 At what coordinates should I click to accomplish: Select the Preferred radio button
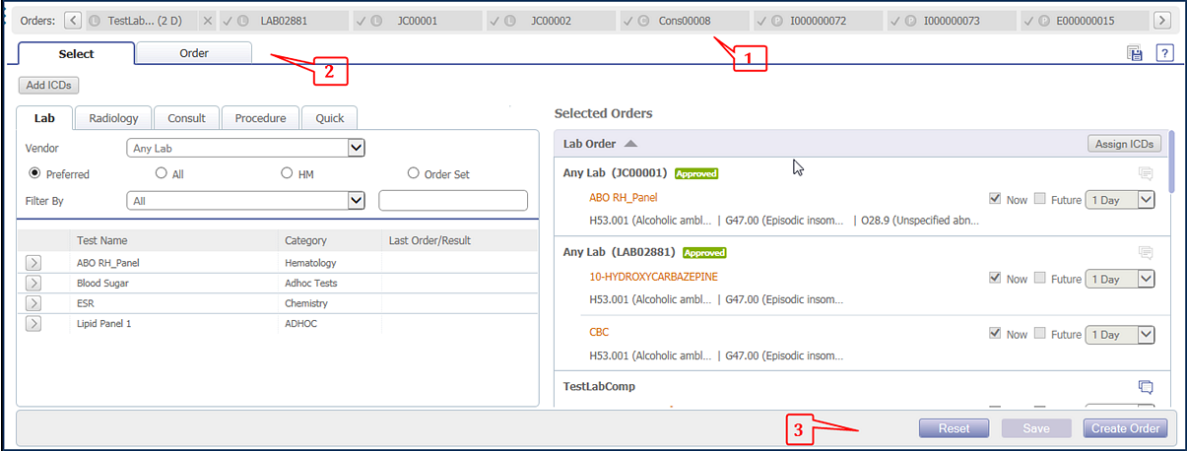point(35,174)
